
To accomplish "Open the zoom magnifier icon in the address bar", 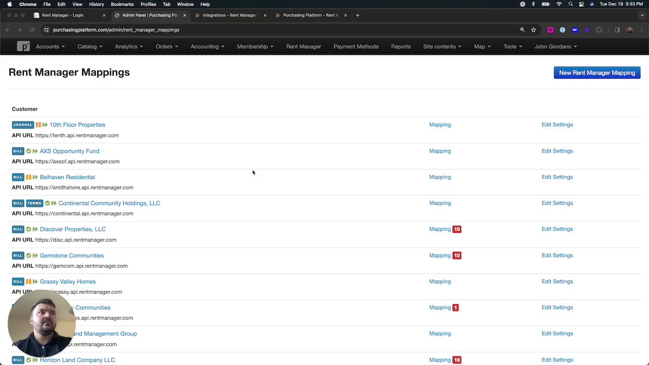I will pyautogui.click(x=522, y=30).
